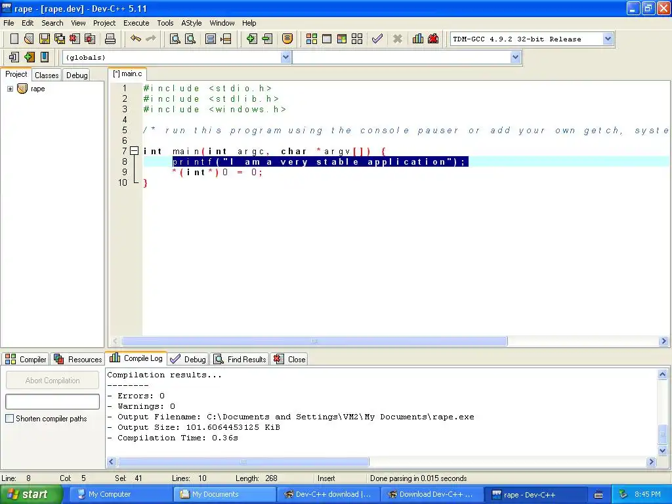672x504 pixels.
Task: Switch to the bottom Compiler tab
Action: (26, 359)
